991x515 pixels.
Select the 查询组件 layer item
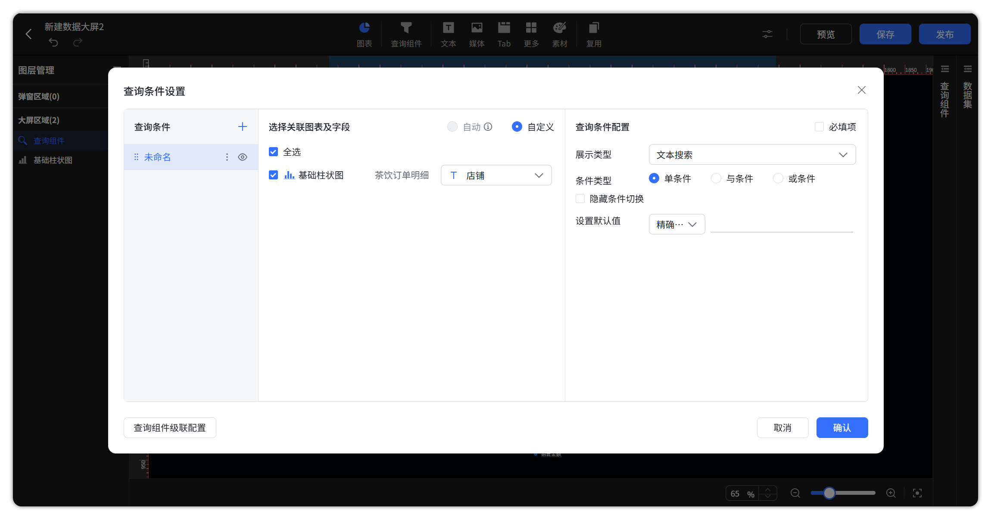tap(61, 141)
